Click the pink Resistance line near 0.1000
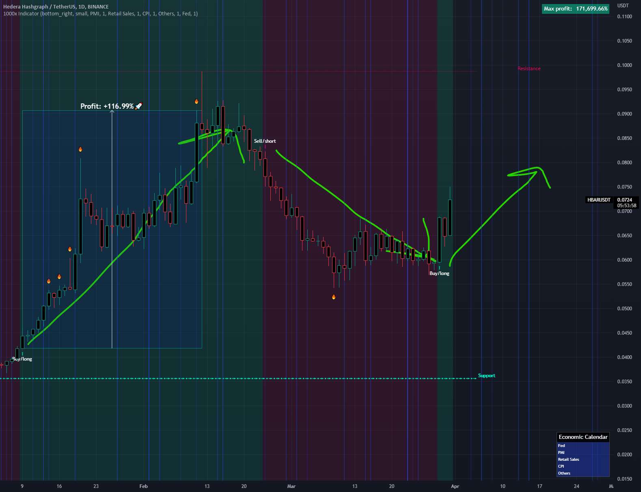 [x=238, y=71]
